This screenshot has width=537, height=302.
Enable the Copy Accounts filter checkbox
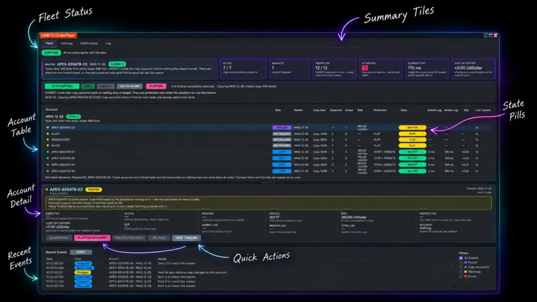click(461, 267)
